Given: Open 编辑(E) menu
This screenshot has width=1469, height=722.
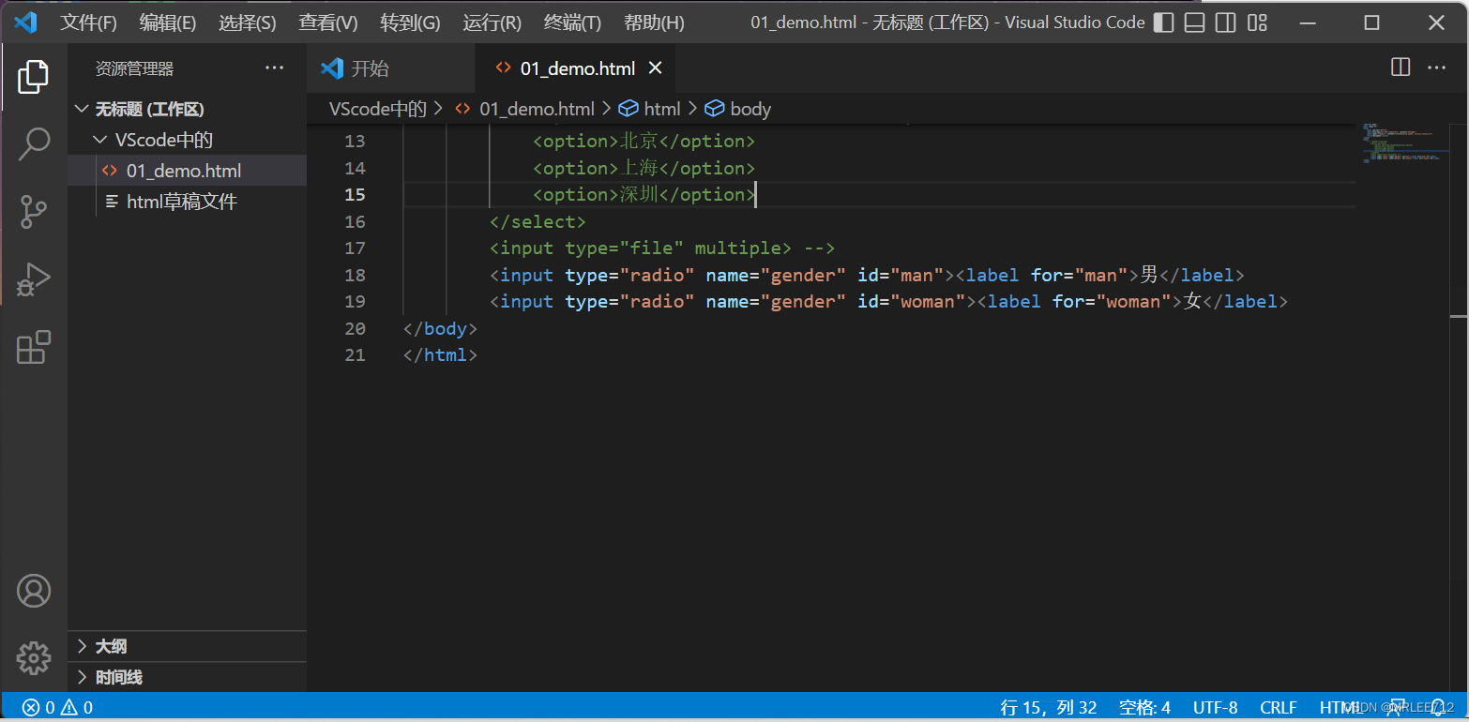Looking at the screenshot, I should click(x=168, y=23).
